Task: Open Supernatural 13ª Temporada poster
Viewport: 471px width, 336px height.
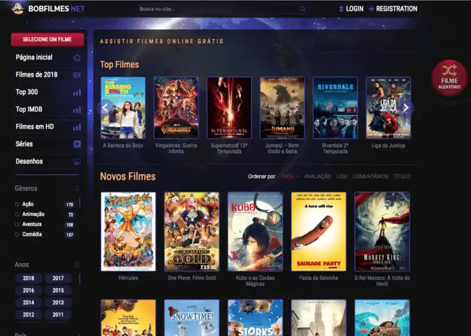Action: [x=229, y=108]
